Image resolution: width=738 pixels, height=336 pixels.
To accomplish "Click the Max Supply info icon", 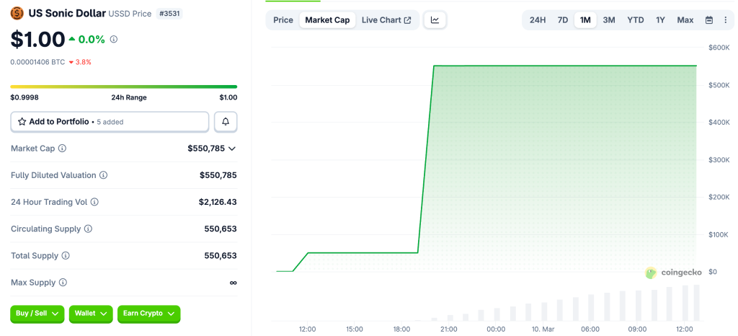I will tap(63, 283).
